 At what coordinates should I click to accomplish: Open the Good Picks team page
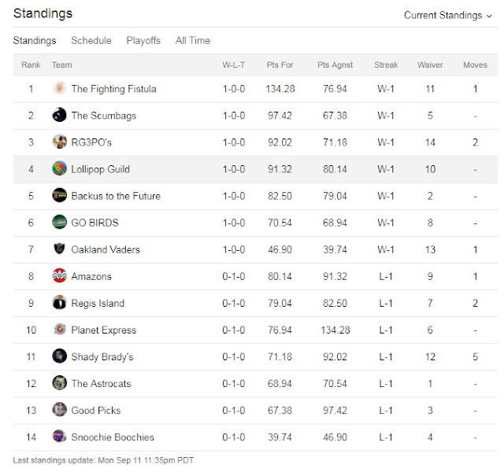point(96,411)
